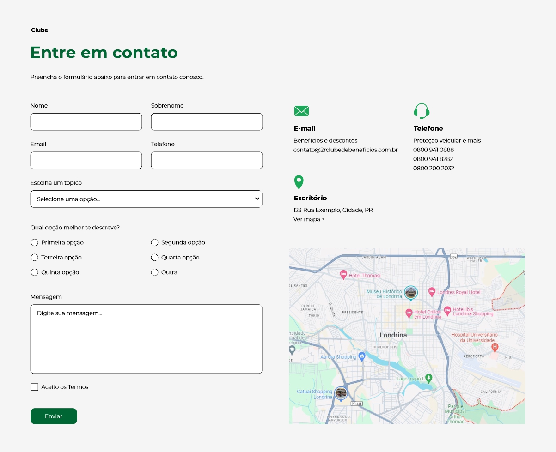
Task: Select the Outra radio button
Action: 155,272
